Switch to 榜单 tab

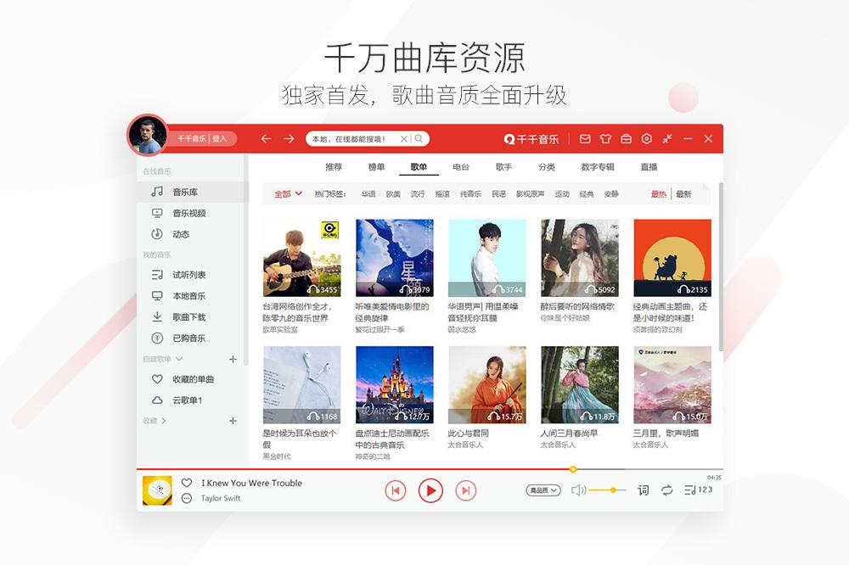coord(376,166)
